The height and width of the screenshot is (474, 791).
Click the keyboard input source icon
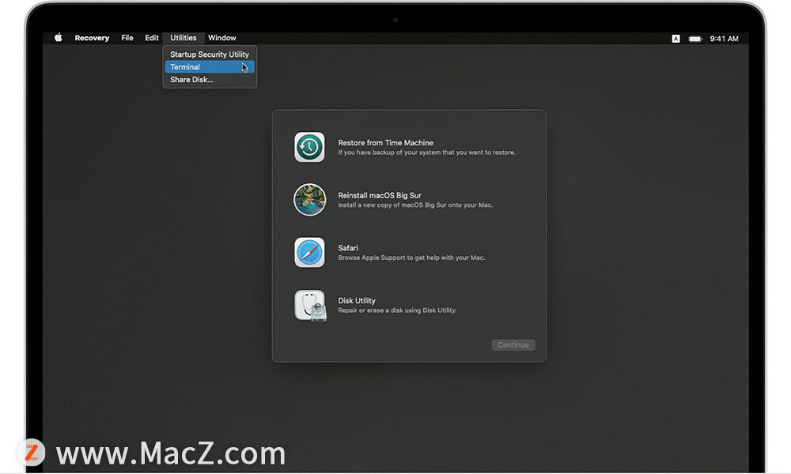pos(676,39)
